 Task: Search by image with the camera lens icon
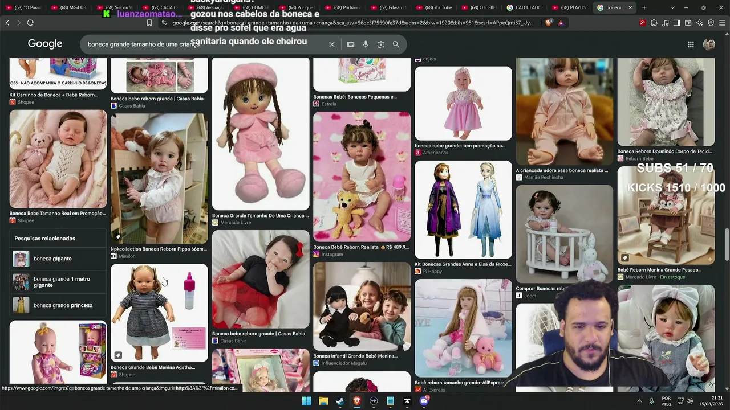point(381,44)
